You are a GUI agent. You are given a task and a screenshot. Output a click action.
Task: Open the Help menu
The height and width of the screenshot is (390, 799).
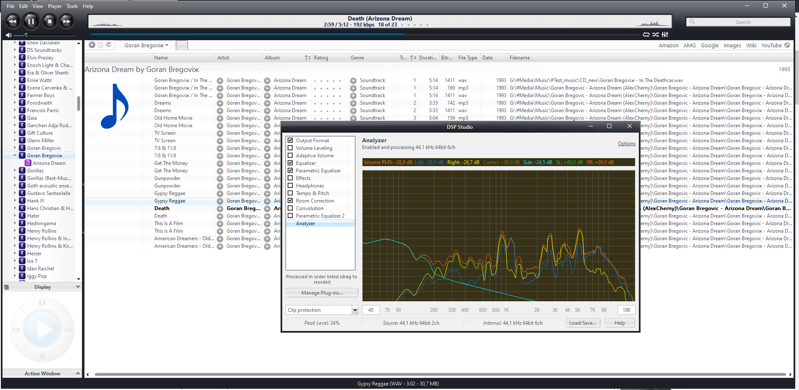[x=88, y=6]
